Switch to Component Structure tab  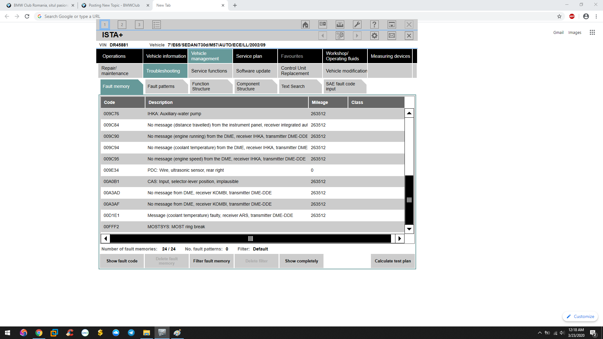click(x=256, y=86)
